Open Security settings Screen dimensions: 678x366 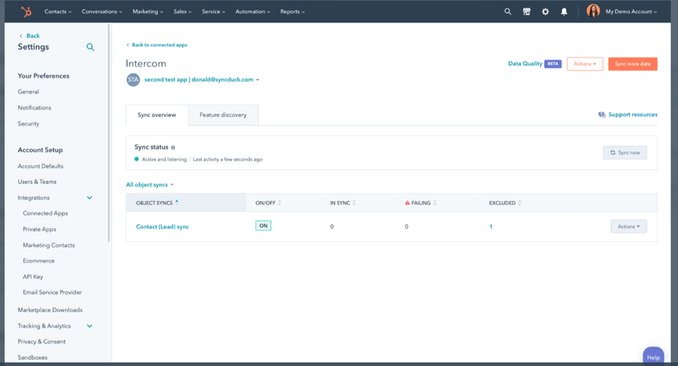(29, 124)
